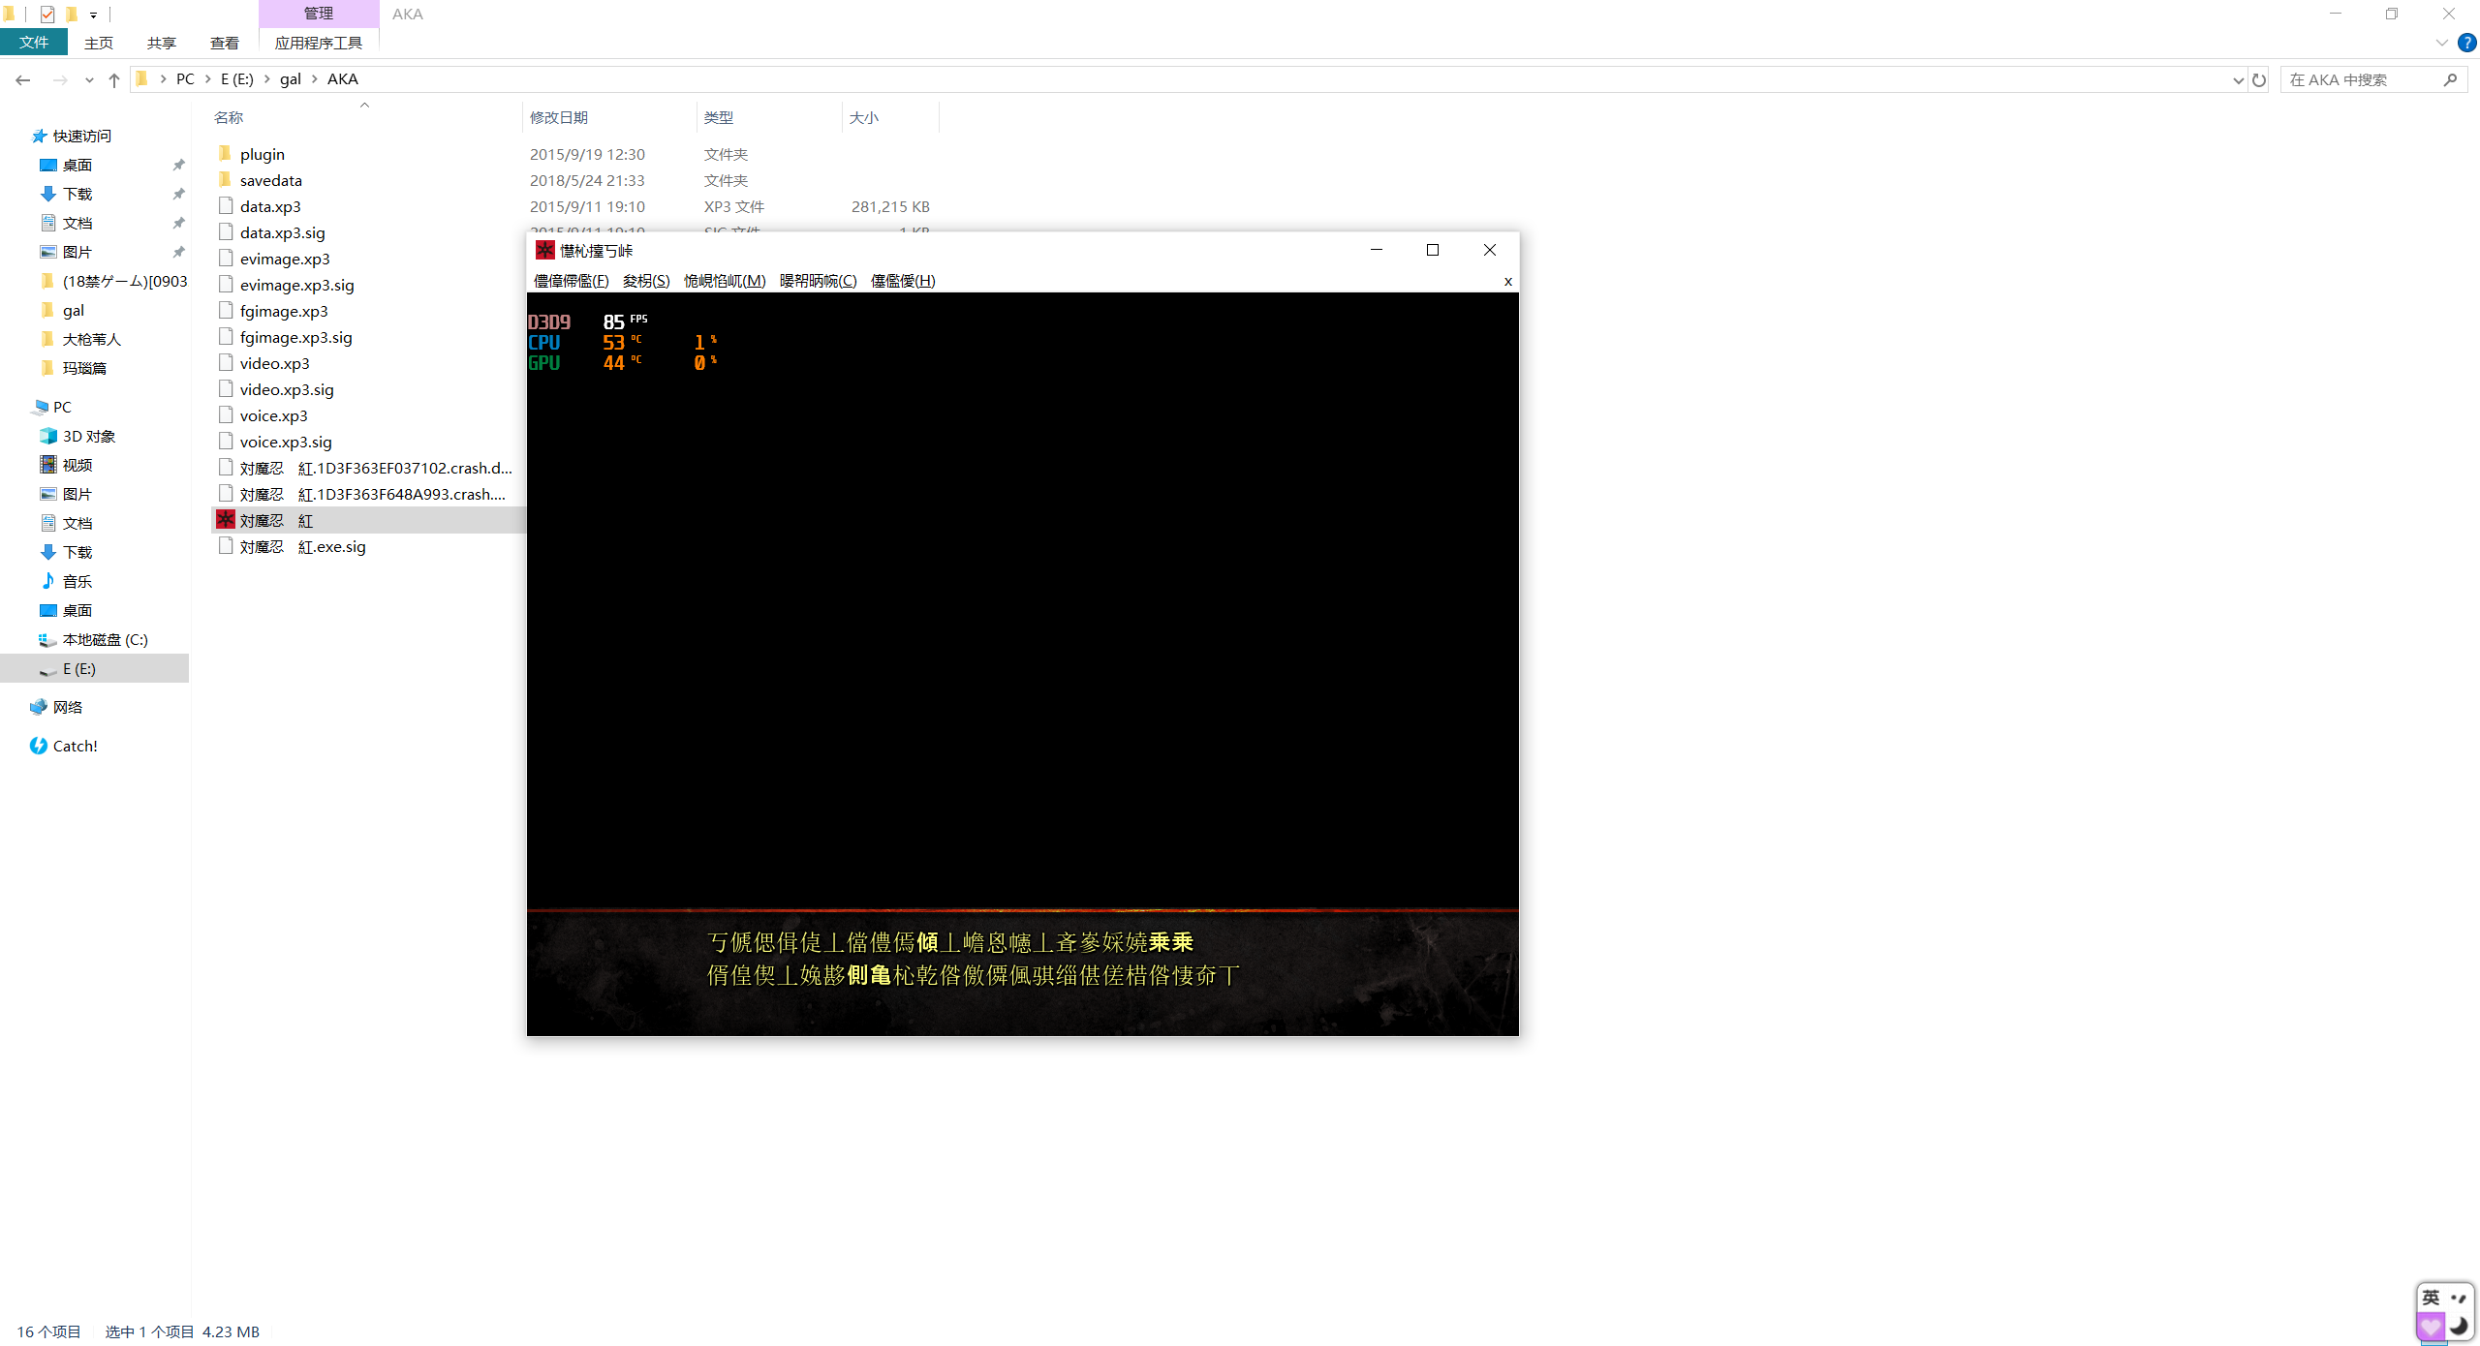Open the blue Explorer help icon

pyautogui.click(x=2466, y=43)
